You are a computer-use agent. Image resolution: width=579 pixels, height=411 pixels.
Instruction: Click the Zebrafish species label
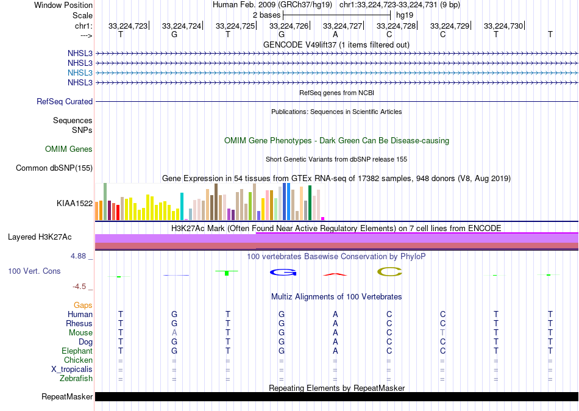coord(77,379)
